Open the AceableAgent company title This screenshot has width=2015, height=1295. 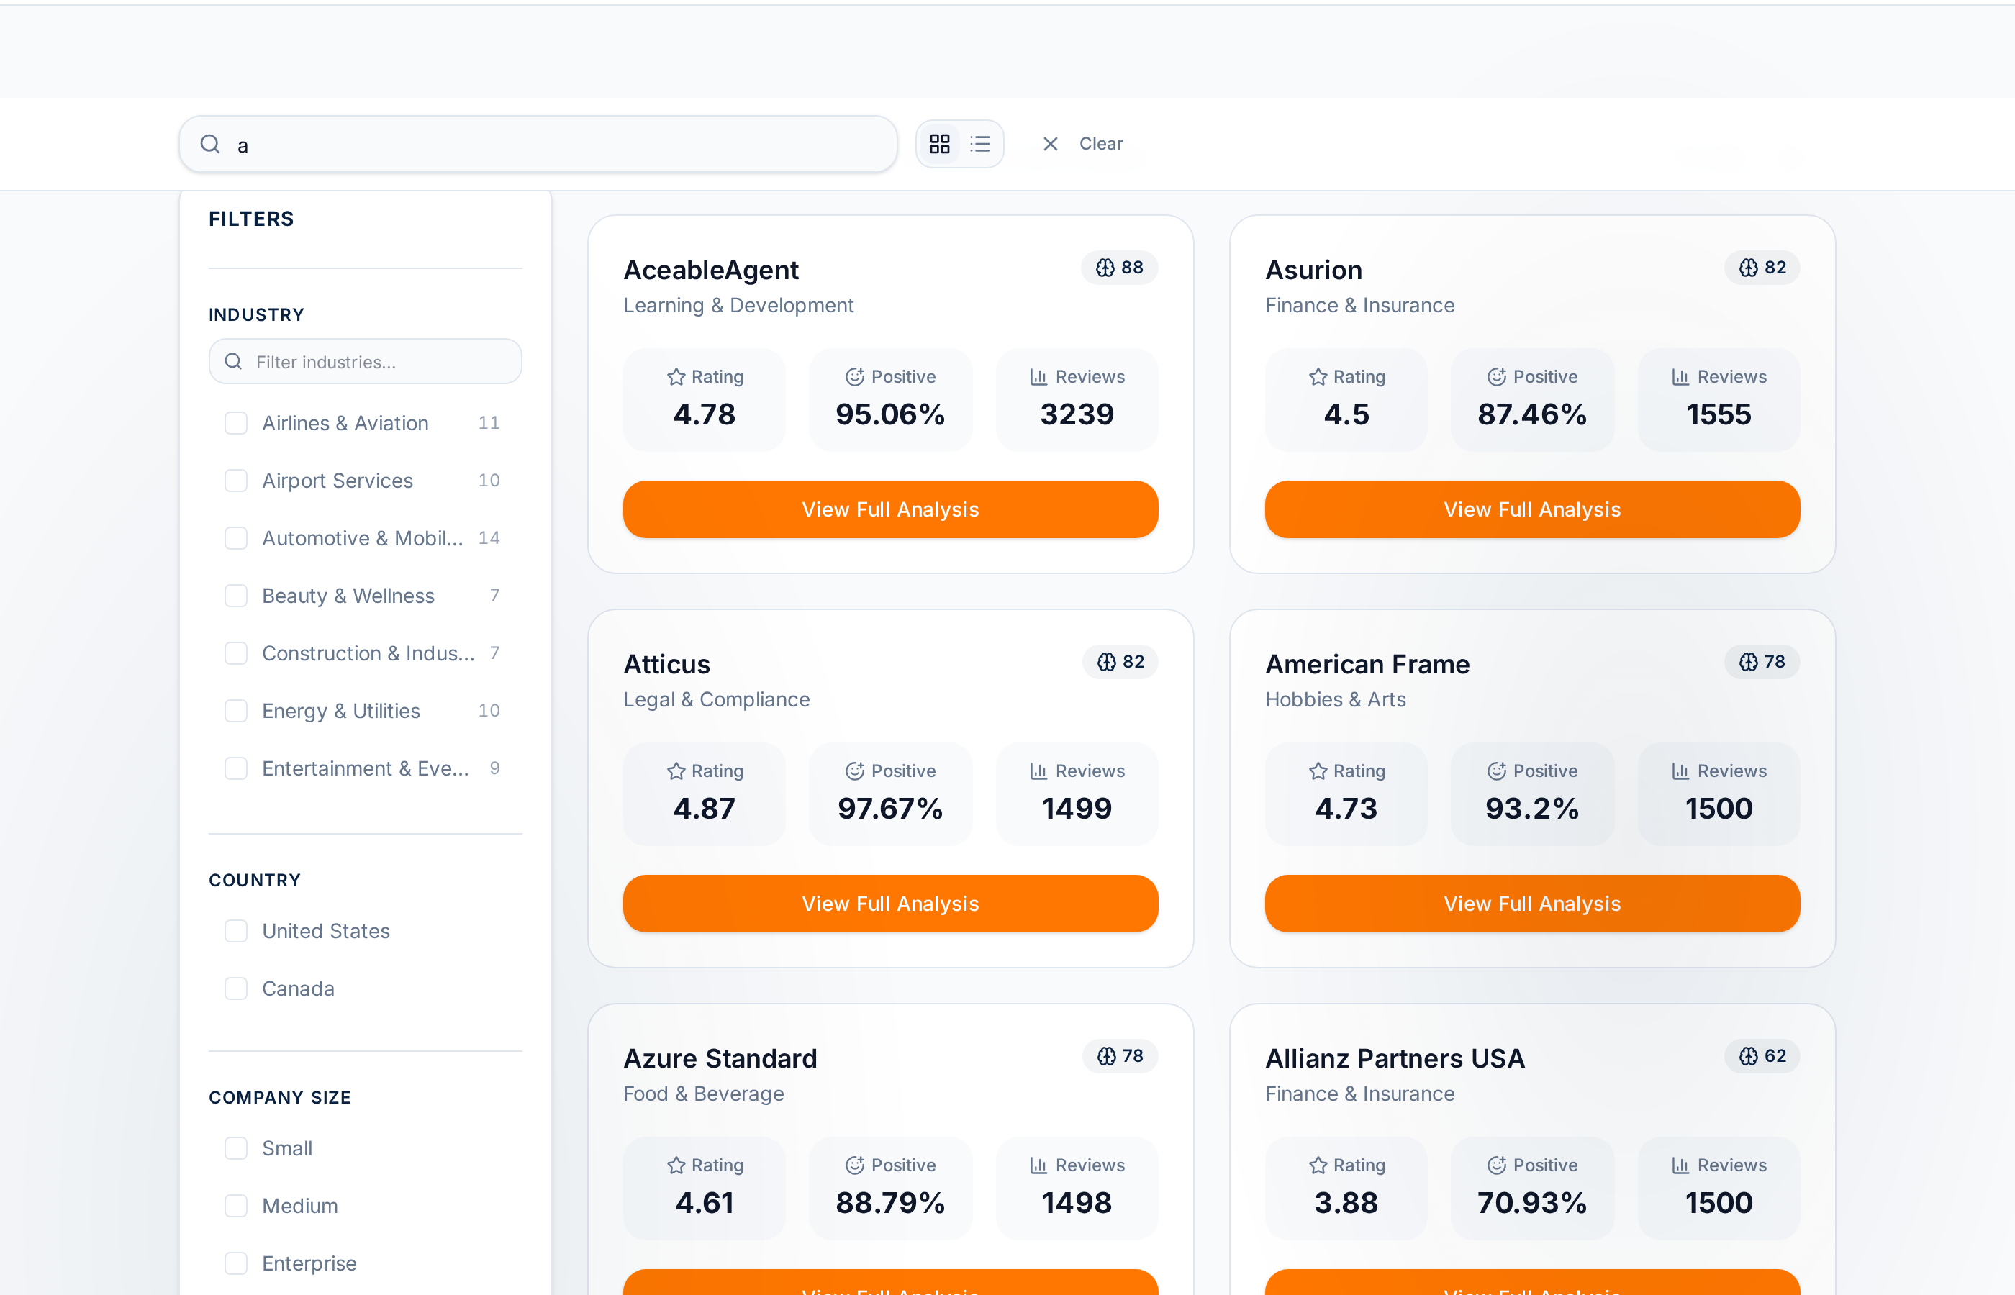coord(710,270)
